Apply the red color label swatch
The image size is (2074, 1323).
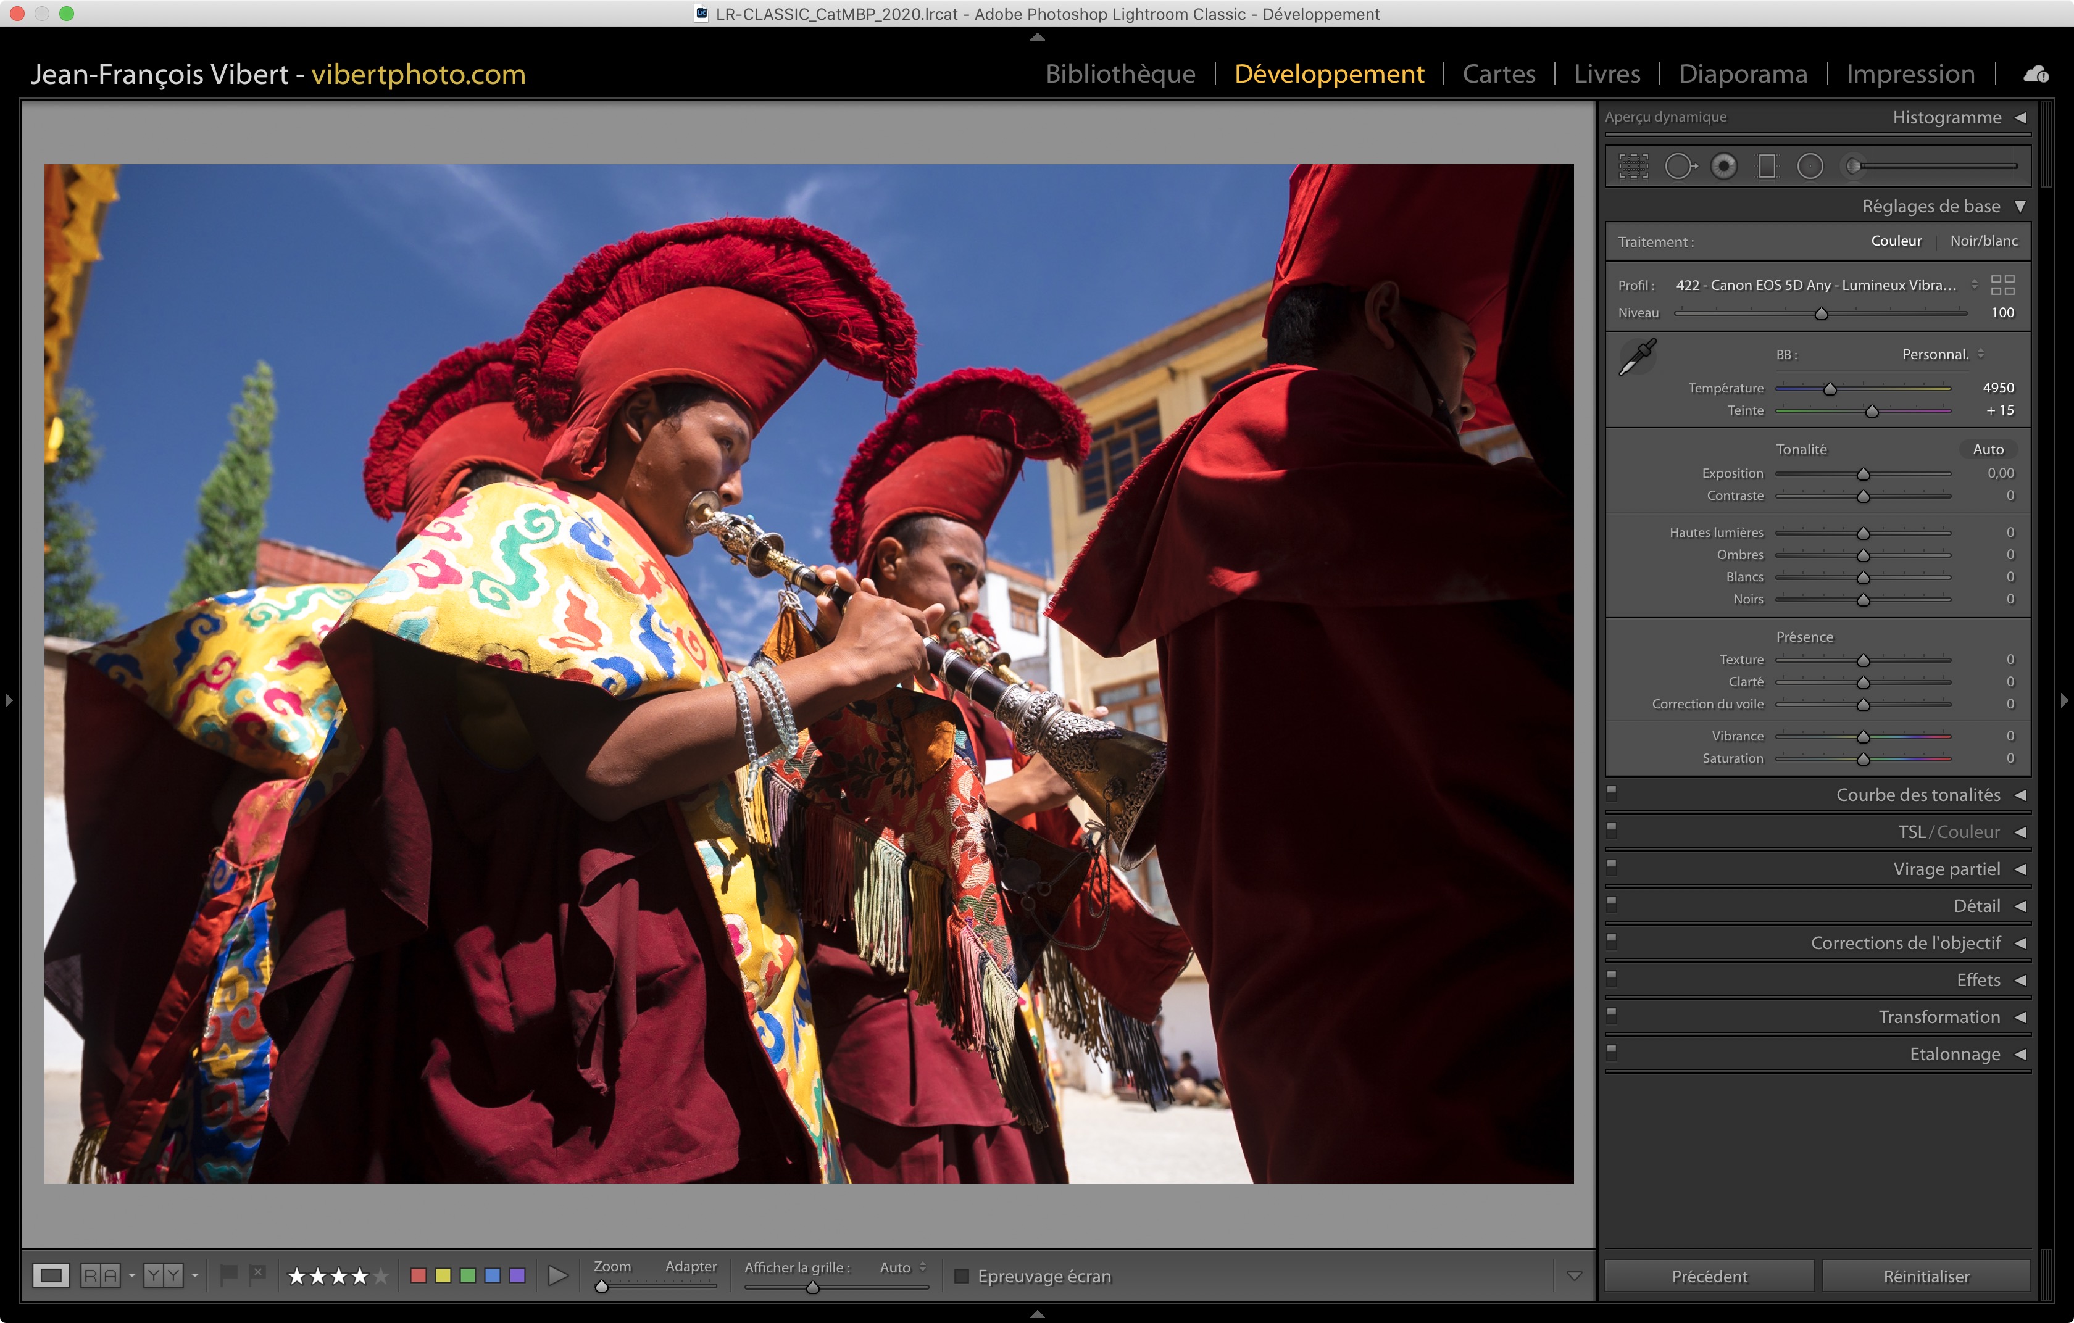coord(419,1275)
